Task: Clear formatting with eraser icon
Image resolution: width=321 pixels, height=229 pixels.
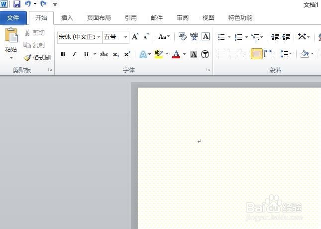Action: pos(183,37)
